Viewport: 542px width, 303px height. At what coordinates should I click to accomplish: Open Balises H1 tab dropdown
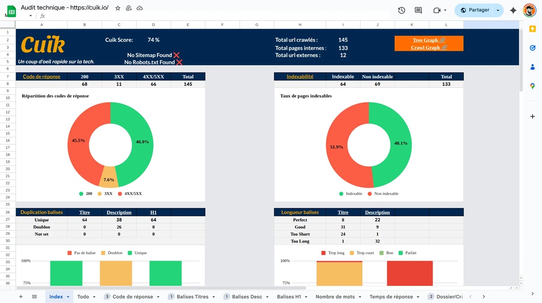point(306,297)
